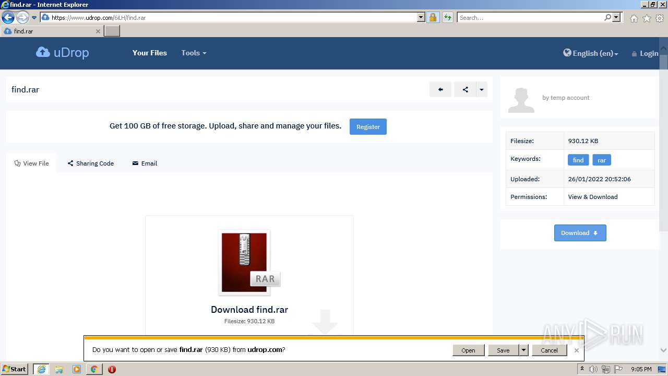Expand the address bar autocomplete dropdown
668x376 pixels.
pos(421,17)
